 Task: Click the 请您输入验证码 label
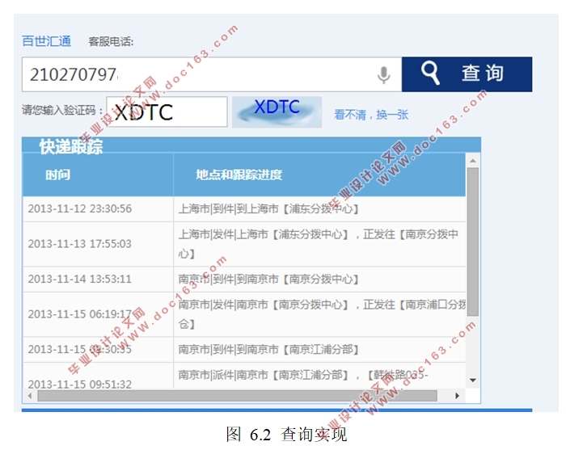point(62,110)
